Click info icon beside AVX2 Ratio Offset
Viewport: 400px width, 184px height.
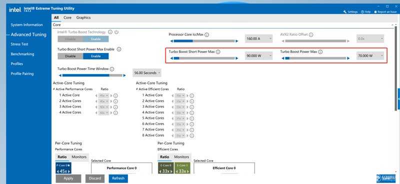click(x=311, y=34)
